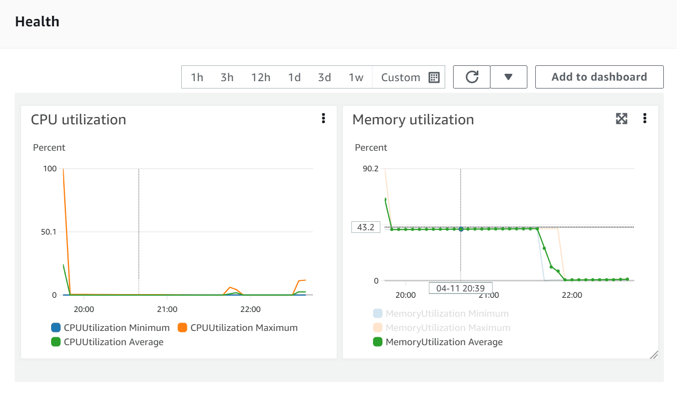Select the 1w time range
This screenshot has width=677, height=401.
tap(356, 77)
